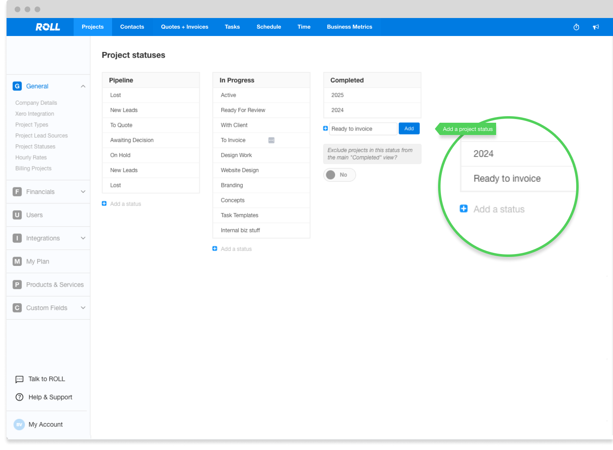Collapse the General sidebar section
Viewport: 613px width, 450px height.
click(x=83, y=86)
